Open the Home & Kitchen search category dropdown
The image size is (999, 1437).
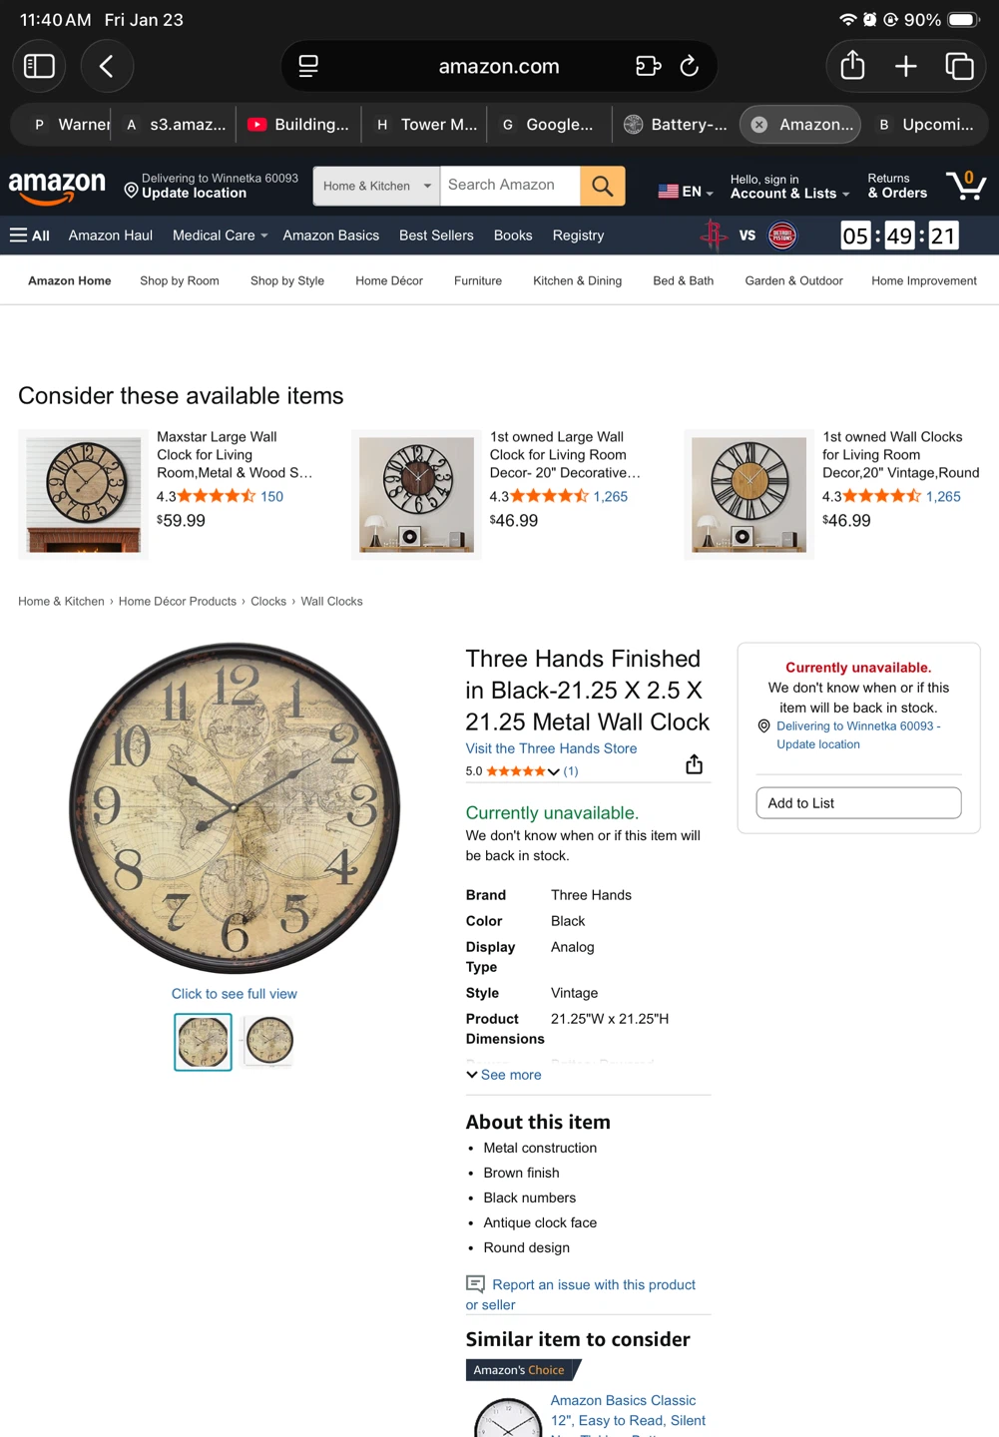point(376,186)
